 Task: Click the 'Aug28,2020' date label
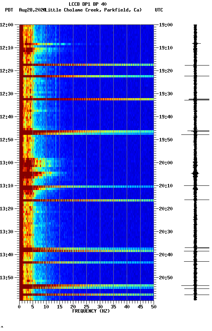32,10
